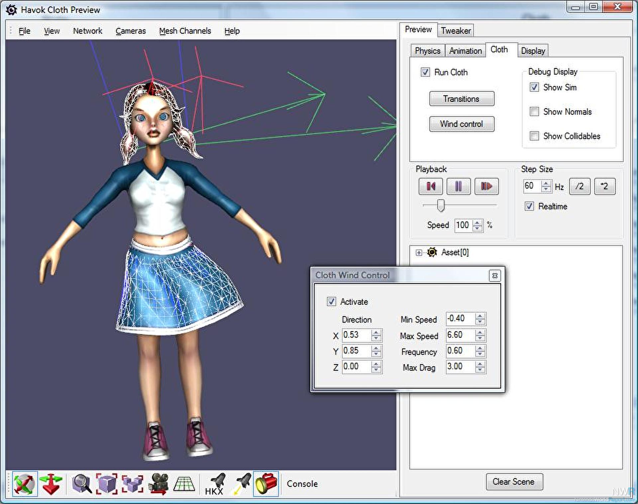Switch to the Physics tab
This screenshot has width=638, height=504.
[x=427, y=50]
